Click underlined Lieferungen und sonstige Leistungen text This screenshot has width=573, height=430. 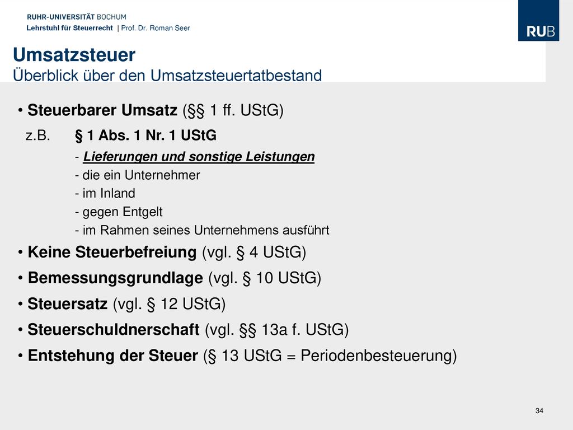tap(199, 157)
